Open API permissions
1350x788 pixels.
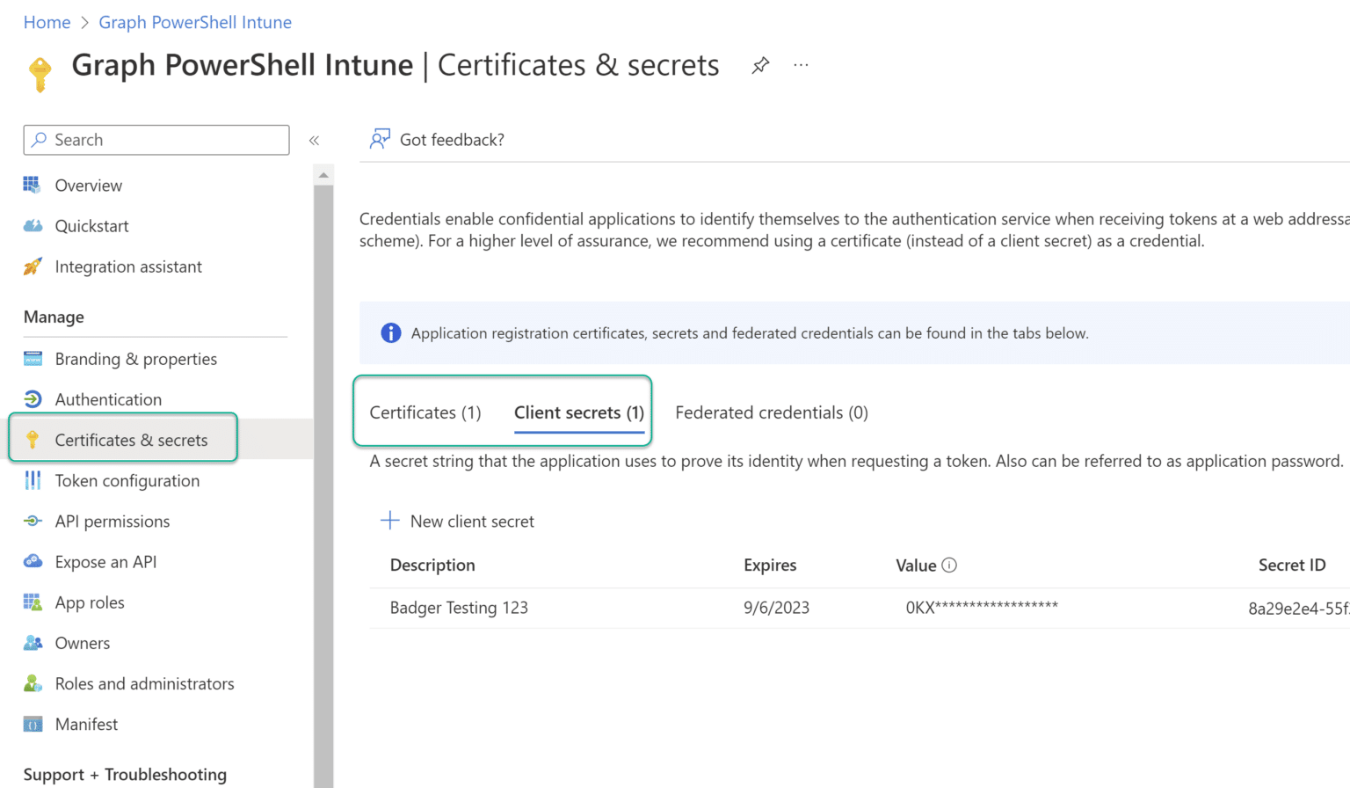[112, 521]
